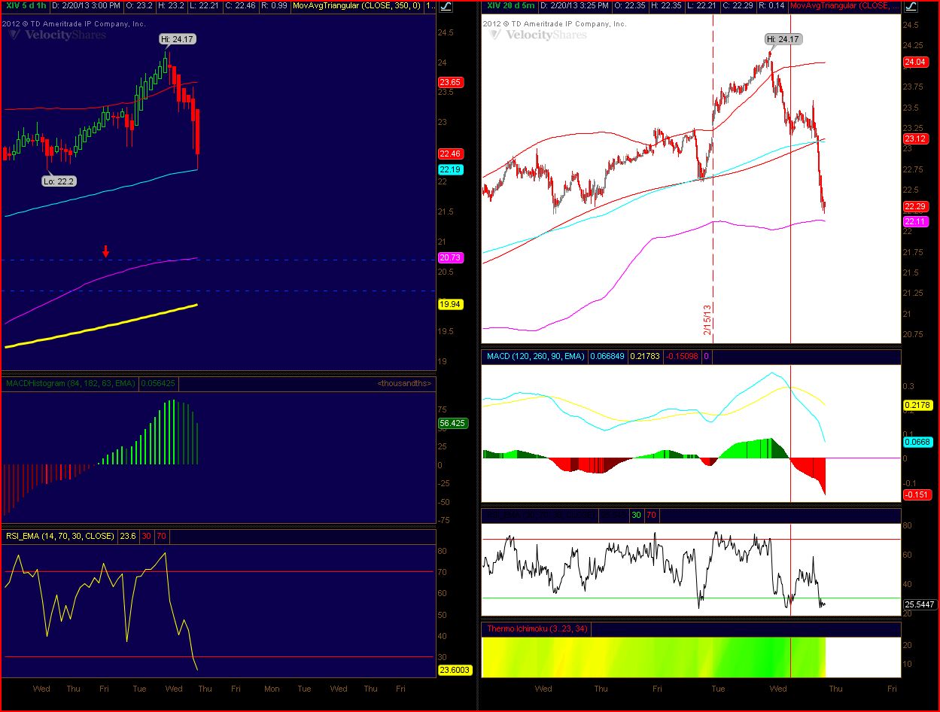Open studies icon on right XIV 5m chart

tap(910, 6)
